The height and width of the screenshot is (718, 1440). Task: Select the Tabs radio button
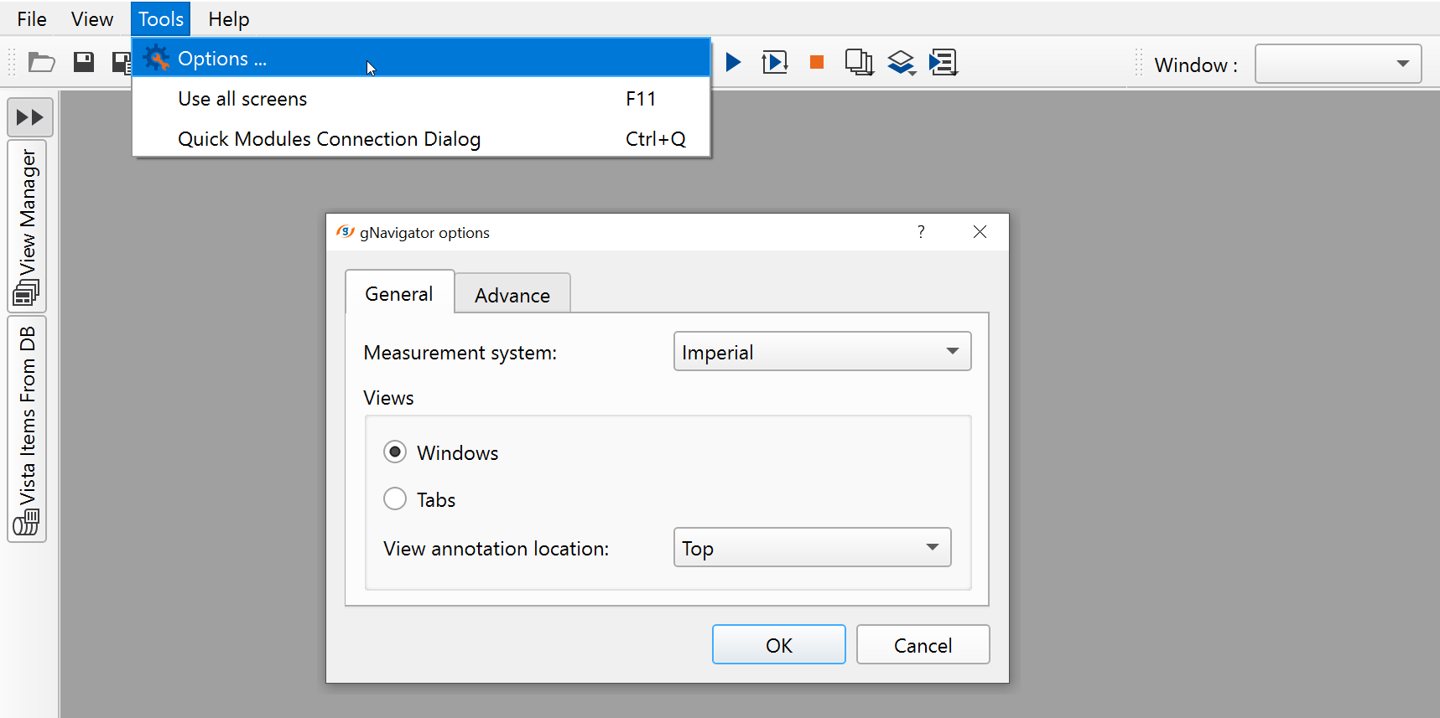click(x=395, y=499)
